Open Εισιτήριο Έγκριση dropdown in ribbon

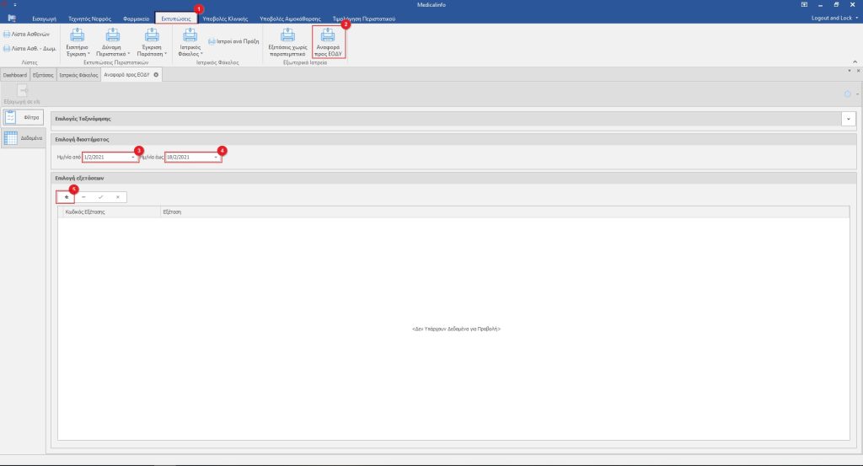click(x=77, y=40)
